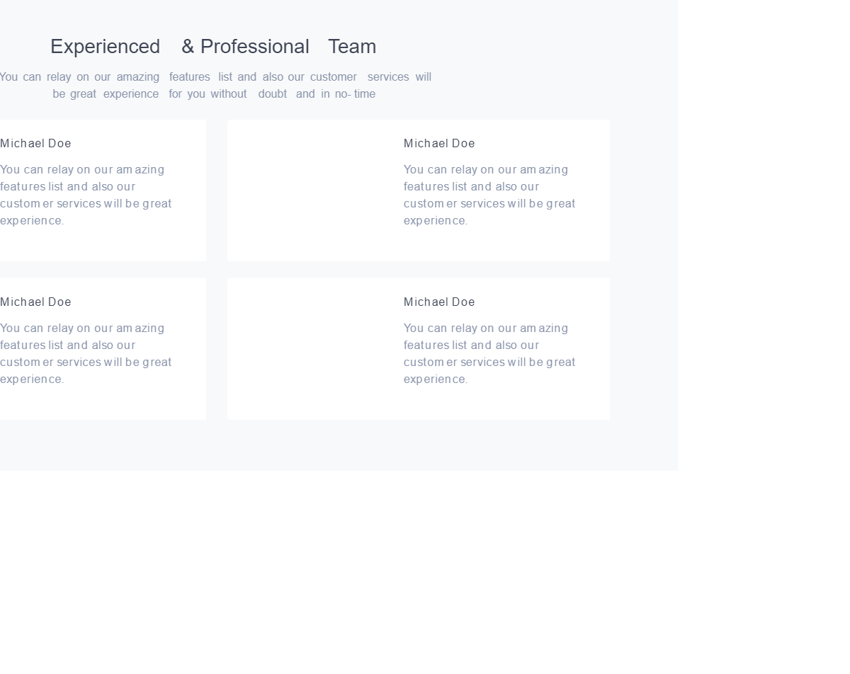Click the description text in bottom-left card

click(86, 353)
